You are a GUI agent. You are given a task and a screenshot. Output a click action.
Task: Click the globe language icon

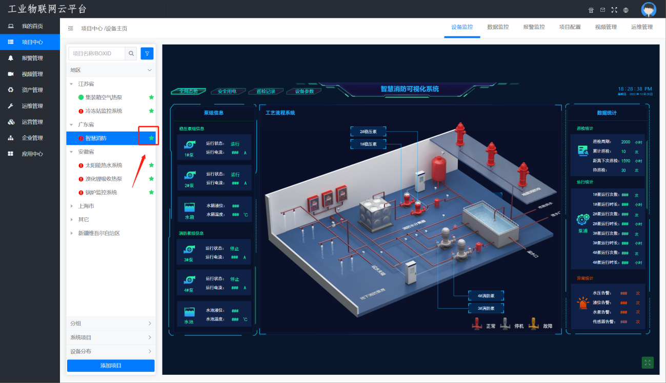[626, 10]
